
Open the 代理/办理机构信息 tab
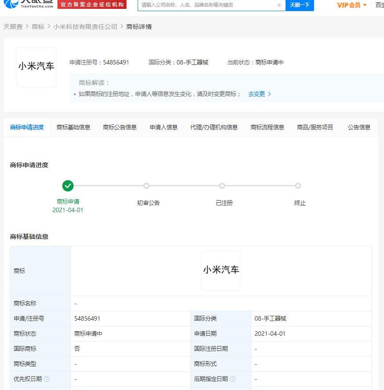214,127
